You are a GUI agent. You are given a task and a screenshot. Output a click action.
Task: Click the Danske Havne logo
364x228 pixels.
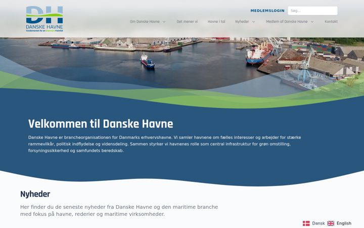click(x=44, y=19)
